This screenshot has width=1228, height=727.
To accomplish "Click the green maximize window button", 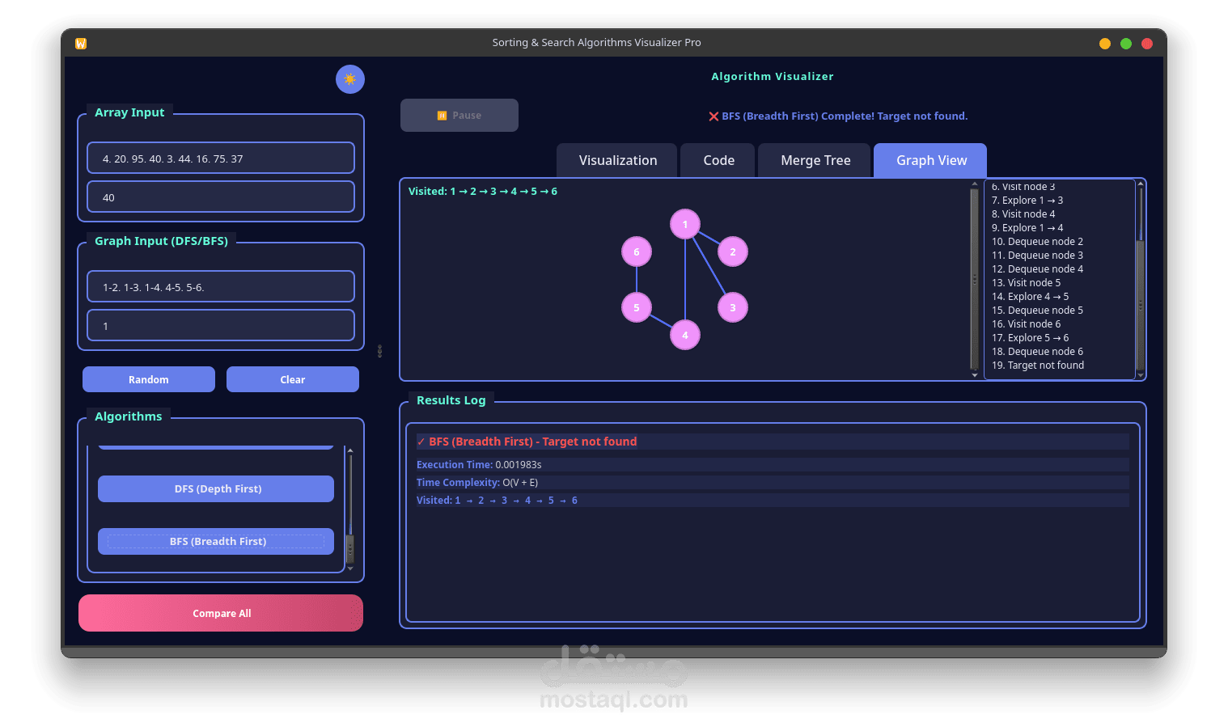I will (1126, 44).
